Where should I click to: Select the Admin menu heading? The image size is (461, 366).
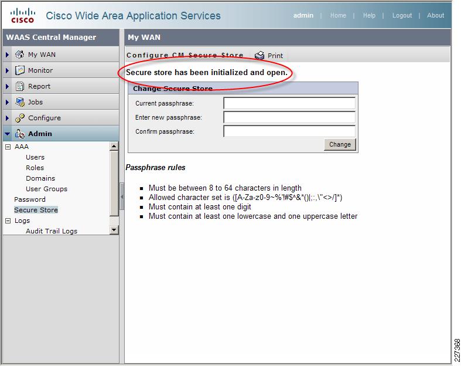[40, 134]
